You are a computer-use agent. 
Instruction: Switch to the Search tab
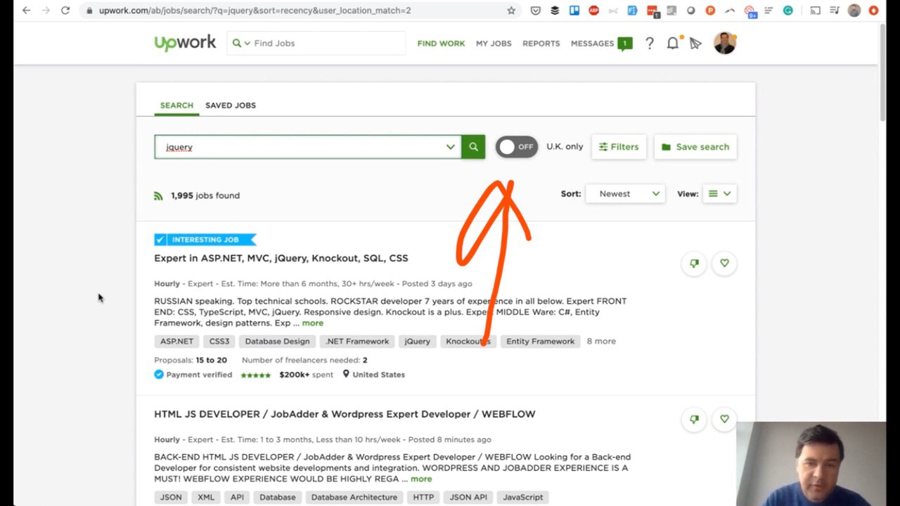(x=176, y=105)
